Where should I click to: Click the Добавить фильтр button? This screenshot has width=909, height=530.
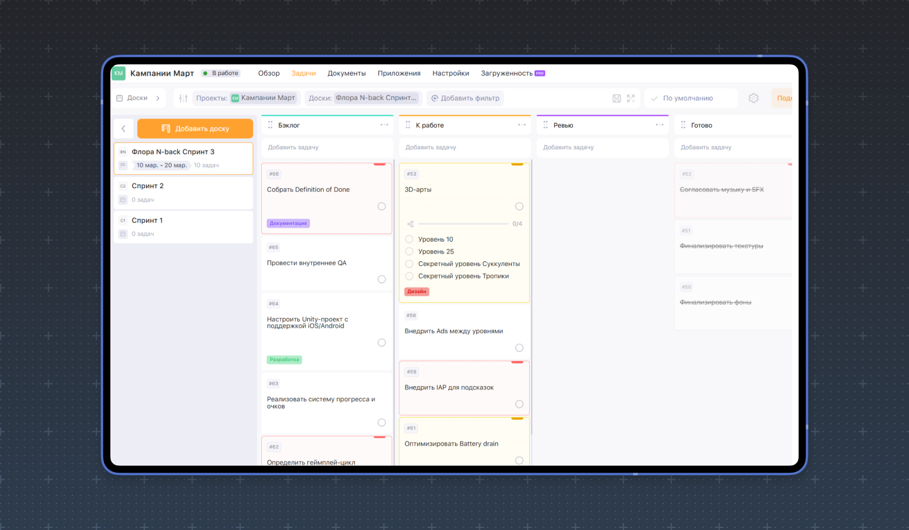point(465,98)
